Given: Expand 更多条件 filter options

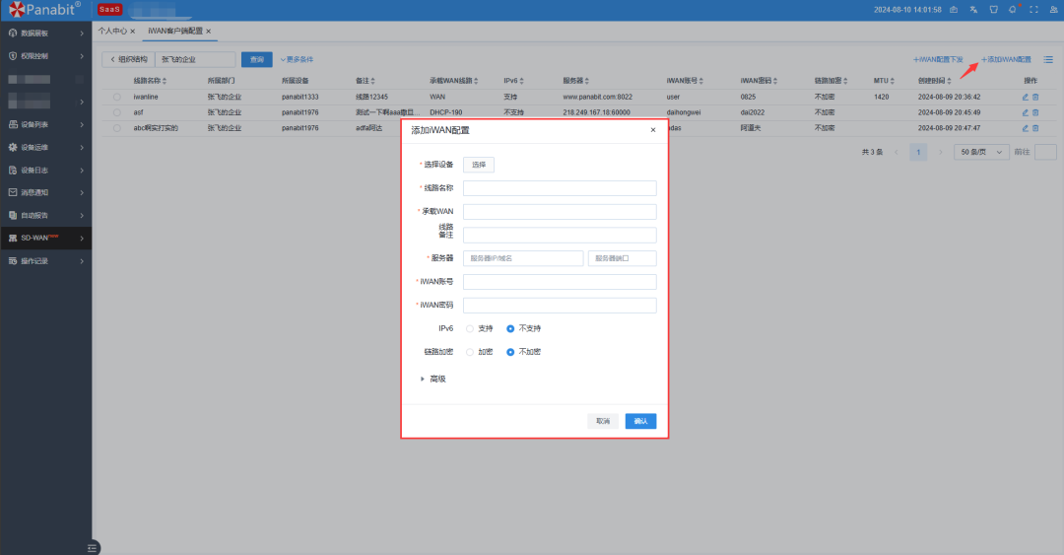Looking at the screenshot, I should click(298, 60).
